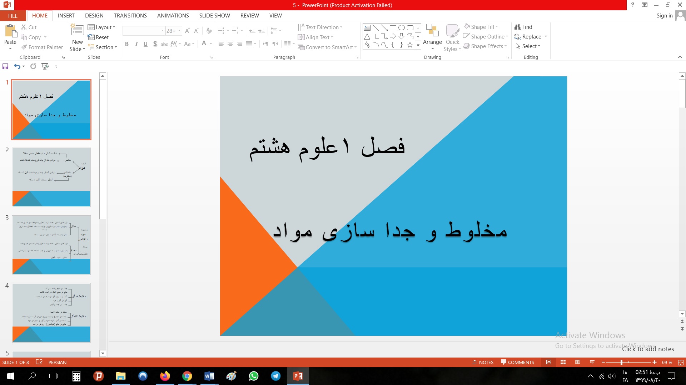
Task: Click the Format Painter icon
Action: [24, 47]
